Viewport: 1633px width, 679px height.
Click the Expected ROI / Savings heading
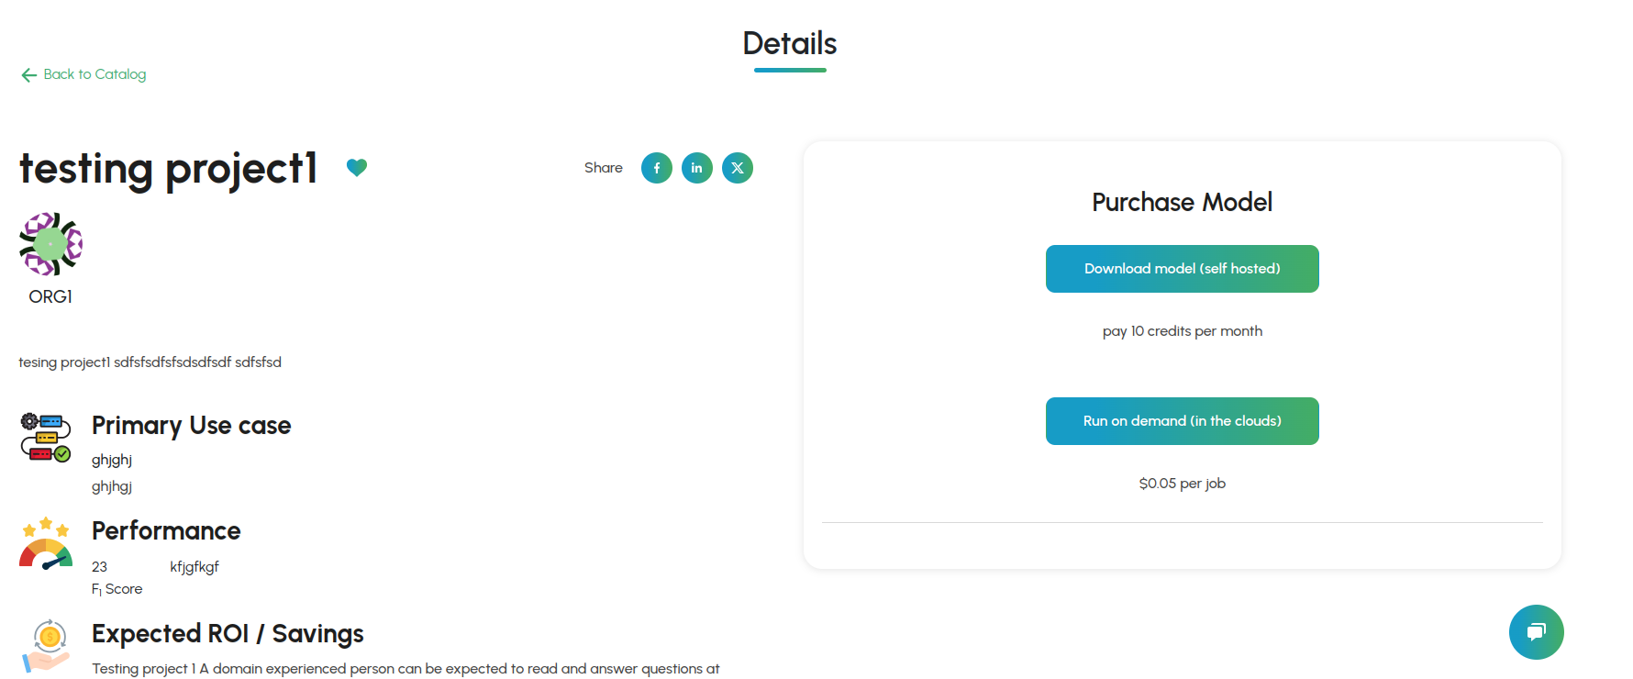click(228, 634)
